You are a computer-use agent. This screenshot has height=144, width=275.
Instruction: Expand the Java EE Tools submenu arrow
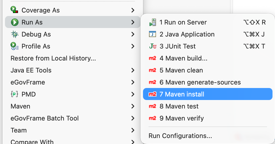pyautogui.click(x=133, y=70)
